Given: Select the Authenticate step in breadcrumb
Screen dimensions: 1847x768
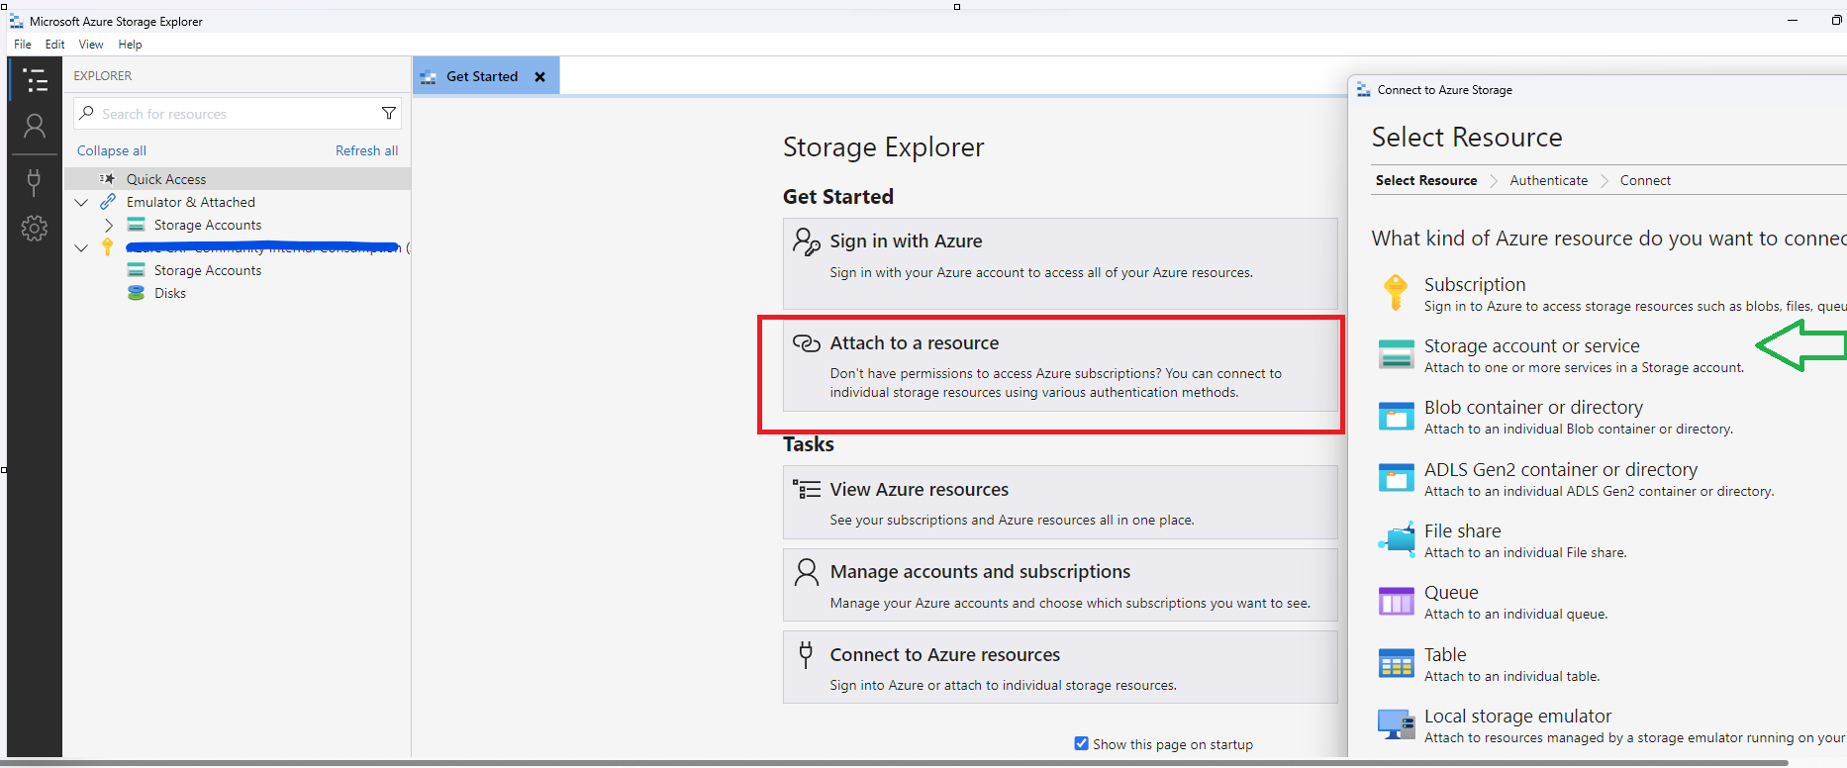Looking at the screenshot, I should pos(1549,180).
